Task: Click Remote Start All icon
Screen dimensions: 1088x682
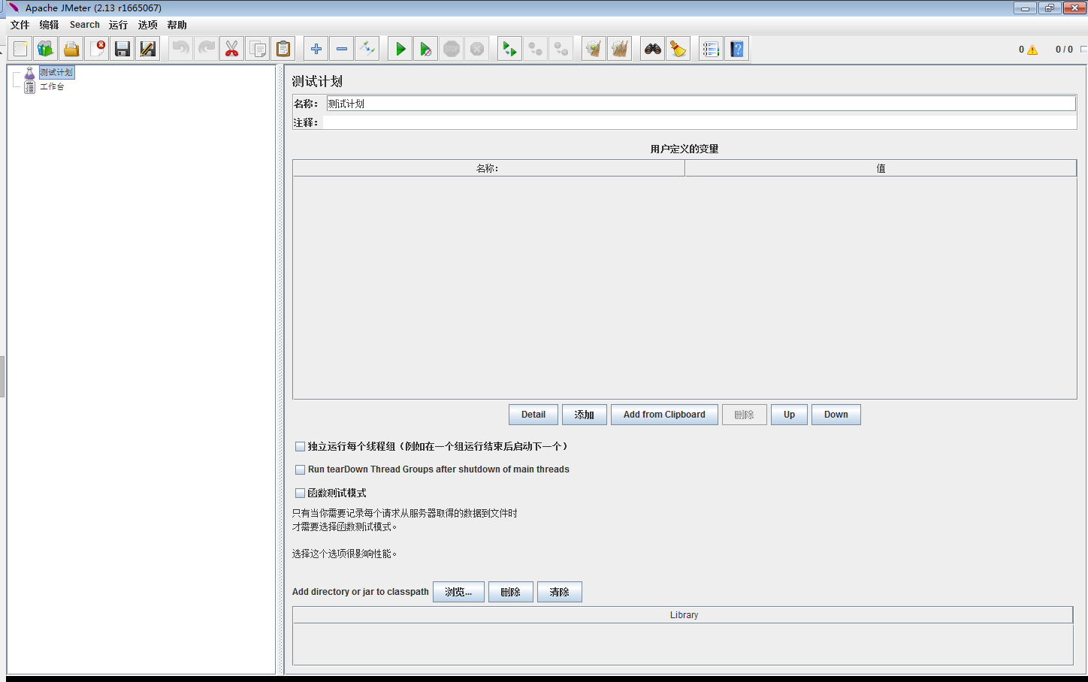Action: coord(510,49)
